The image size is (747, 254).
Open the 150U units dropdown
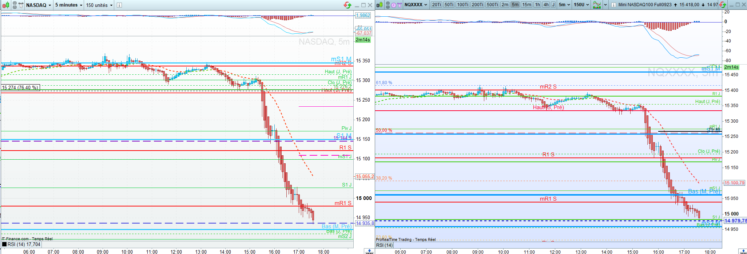(x=581, y=5)
